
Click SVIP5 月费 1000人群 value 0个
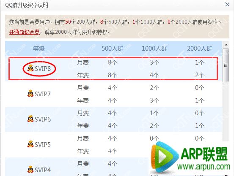pyautogui.click(x=154, y=138)
